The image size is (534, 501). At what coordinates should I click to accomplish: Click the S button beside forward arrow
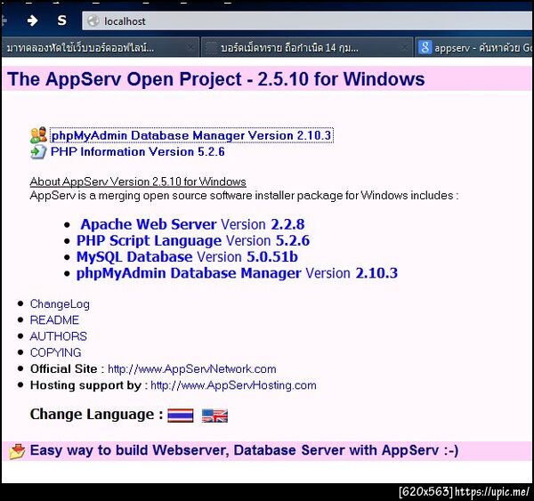pos(61,20)
